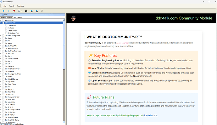This screenshot has width=217, height=125.
Task: Open the Side Bars menu
Action: [20, 6]
